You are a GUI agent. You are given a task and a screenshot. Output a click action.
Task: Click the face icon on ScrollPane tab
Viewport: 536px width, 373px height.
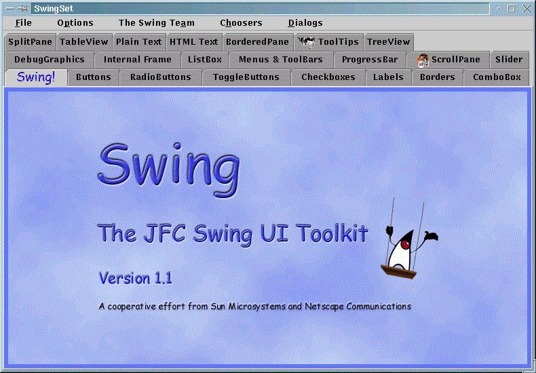tap(423, 60)
